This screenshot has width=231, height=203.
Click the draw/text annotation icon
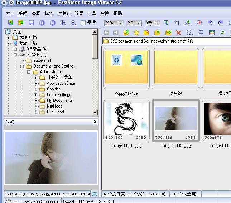click(188, 23)
